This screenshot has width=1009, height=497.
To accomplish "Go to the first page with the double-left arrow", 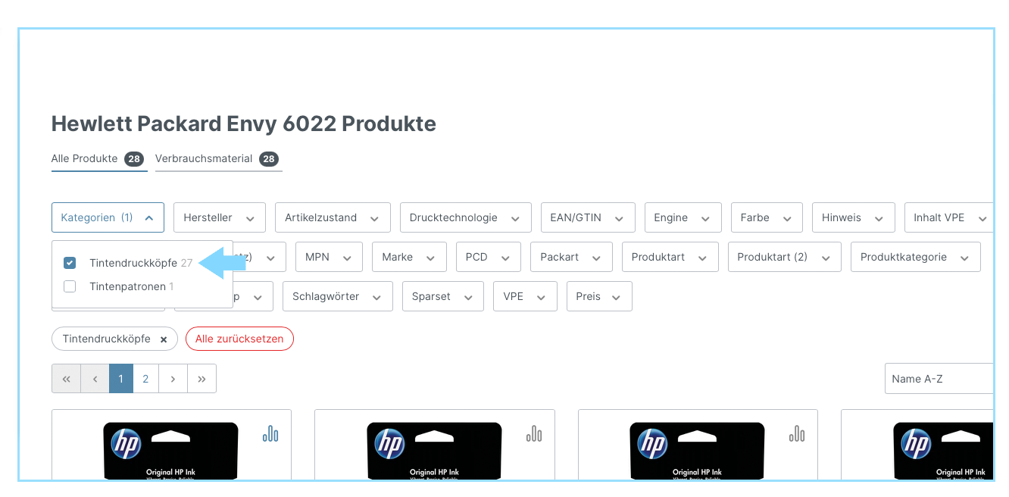I will point(66,379).
